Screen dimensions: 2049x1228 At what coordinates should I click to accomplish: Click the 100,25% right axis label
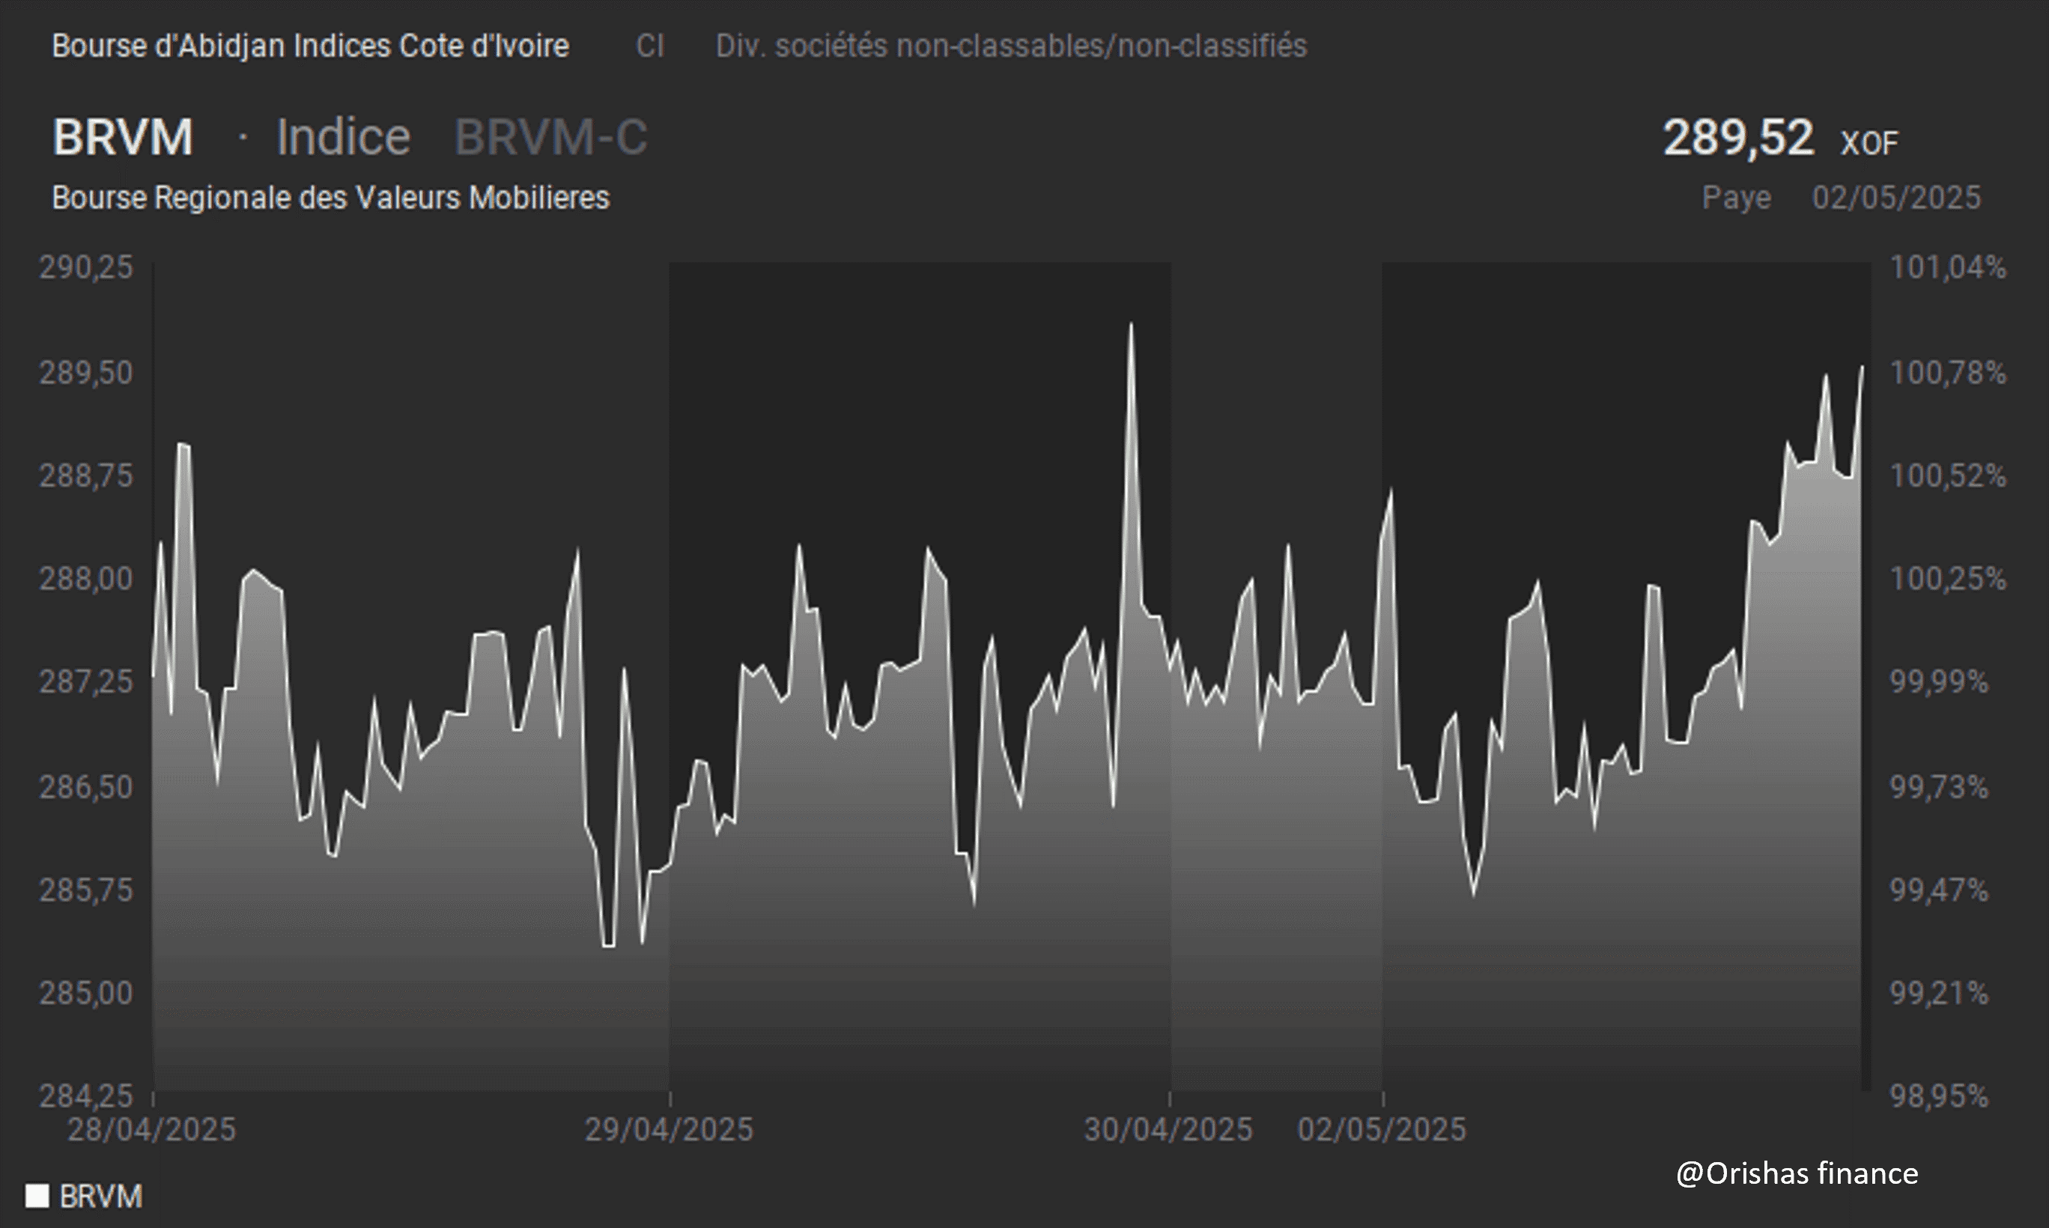[1948, 578]
